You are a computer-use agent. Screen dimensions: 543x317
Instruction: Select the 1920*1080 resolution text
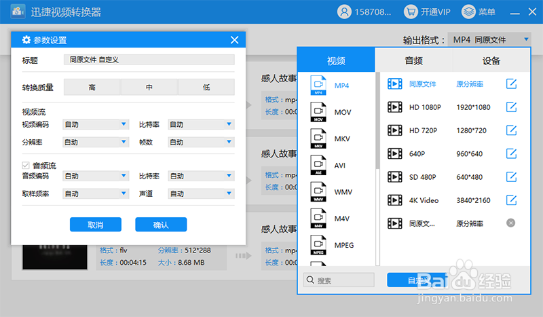473,107
